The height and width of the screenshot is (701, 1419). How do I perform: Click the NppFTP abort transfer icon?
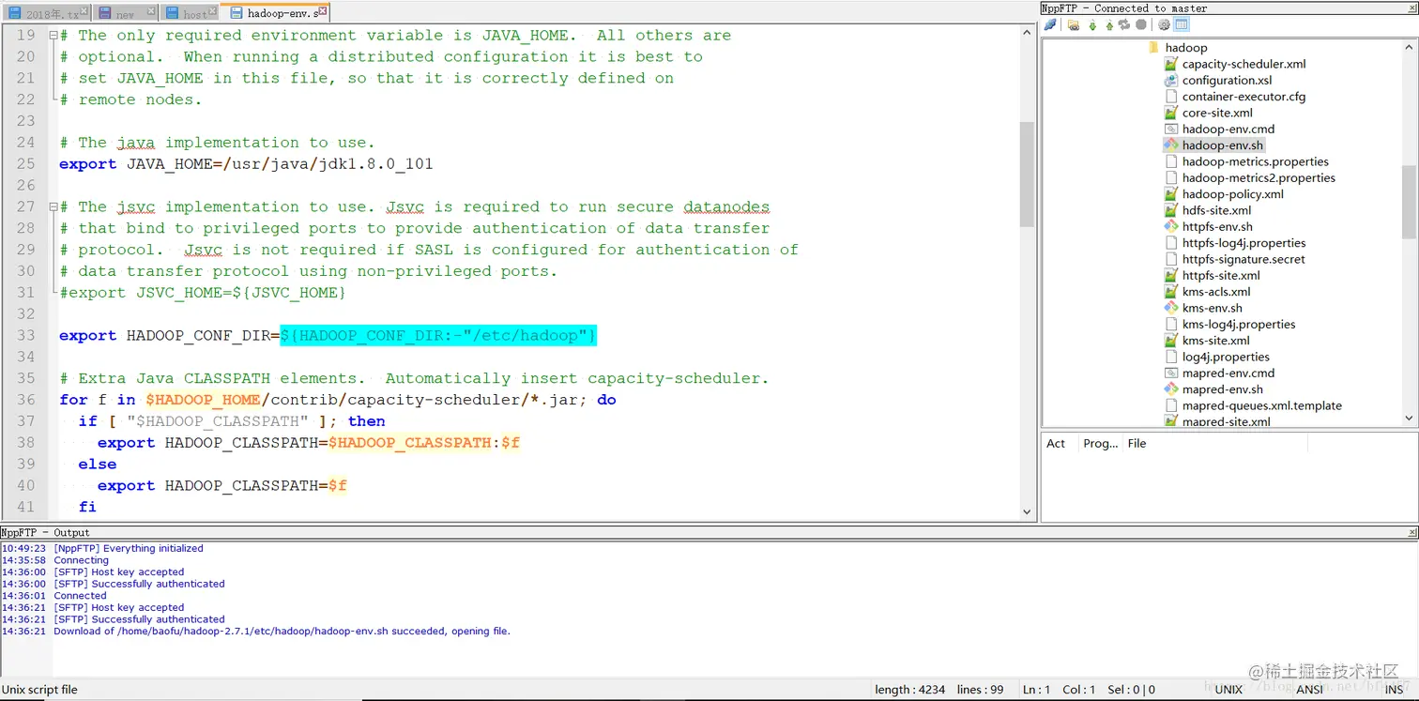[1141, 25]
